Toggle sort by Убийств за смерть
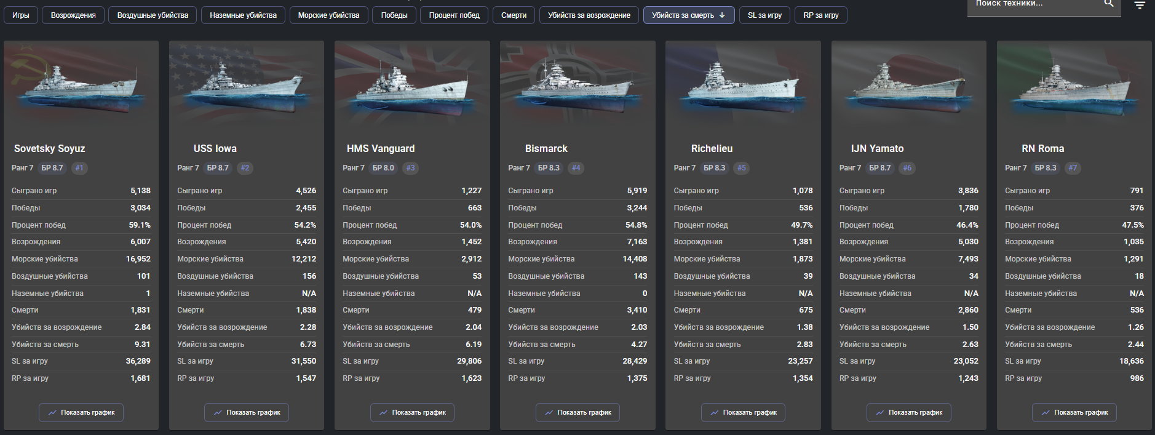Image resolution: width=1155 pixels, height=435 pixels. (688, 15)
